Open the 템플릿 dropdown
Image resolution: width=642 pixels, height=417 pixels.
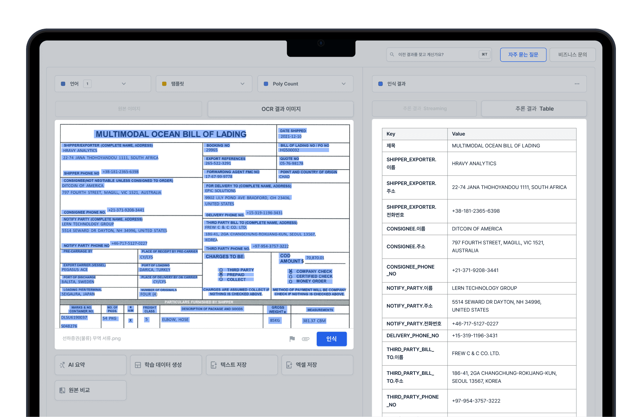[x=242, y=84]
